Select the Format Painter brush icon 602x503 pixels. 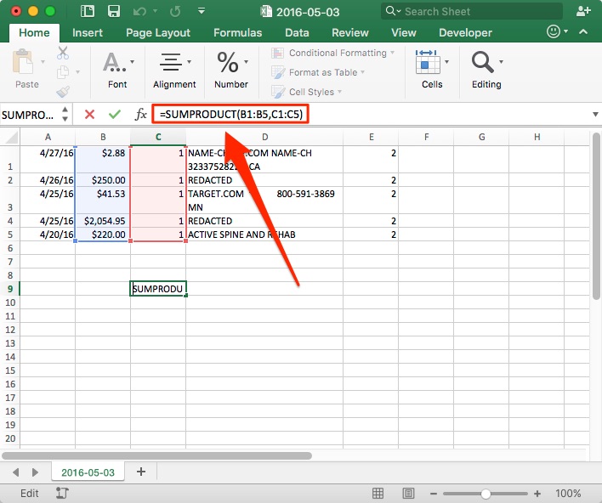click(63, 92)
